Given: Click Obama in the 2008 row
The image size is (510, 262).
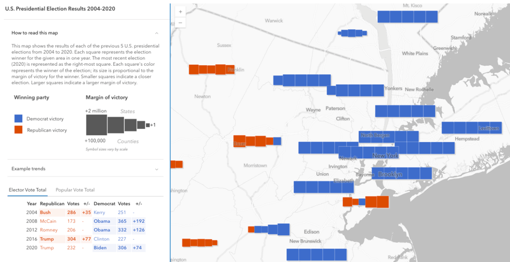Looking at the screenshot, I should [102, 221].
